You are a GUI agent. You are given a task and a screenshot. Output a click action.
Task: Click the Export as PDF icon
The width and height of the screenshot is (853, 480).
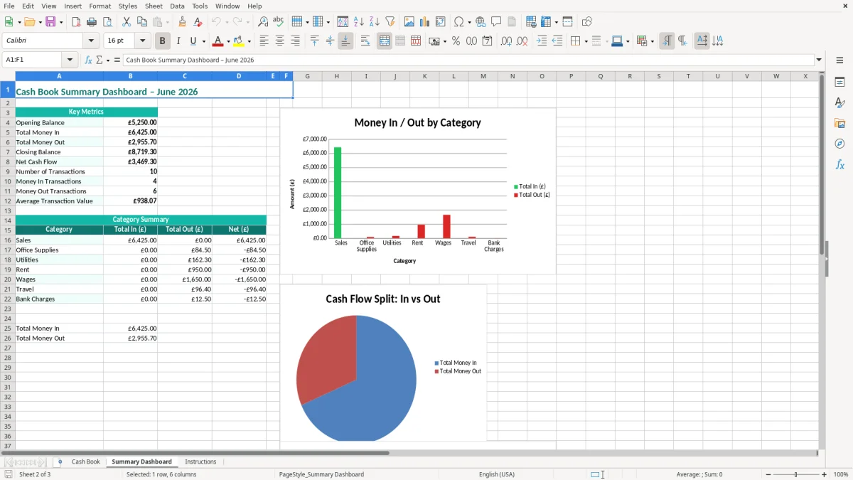[76, 22]
